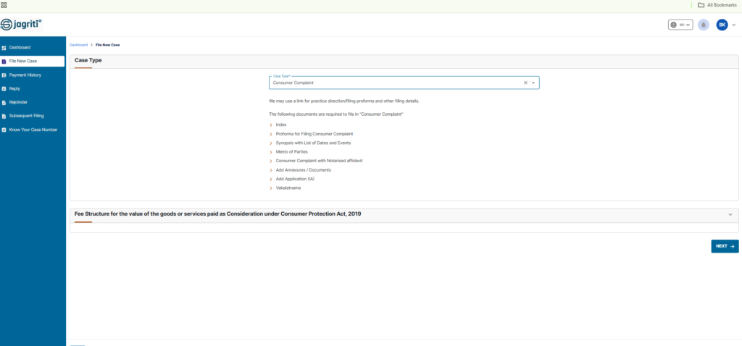Screen dimensions: 742x346
Task: Click the Jagriti logo
Action: coord(21,25)
